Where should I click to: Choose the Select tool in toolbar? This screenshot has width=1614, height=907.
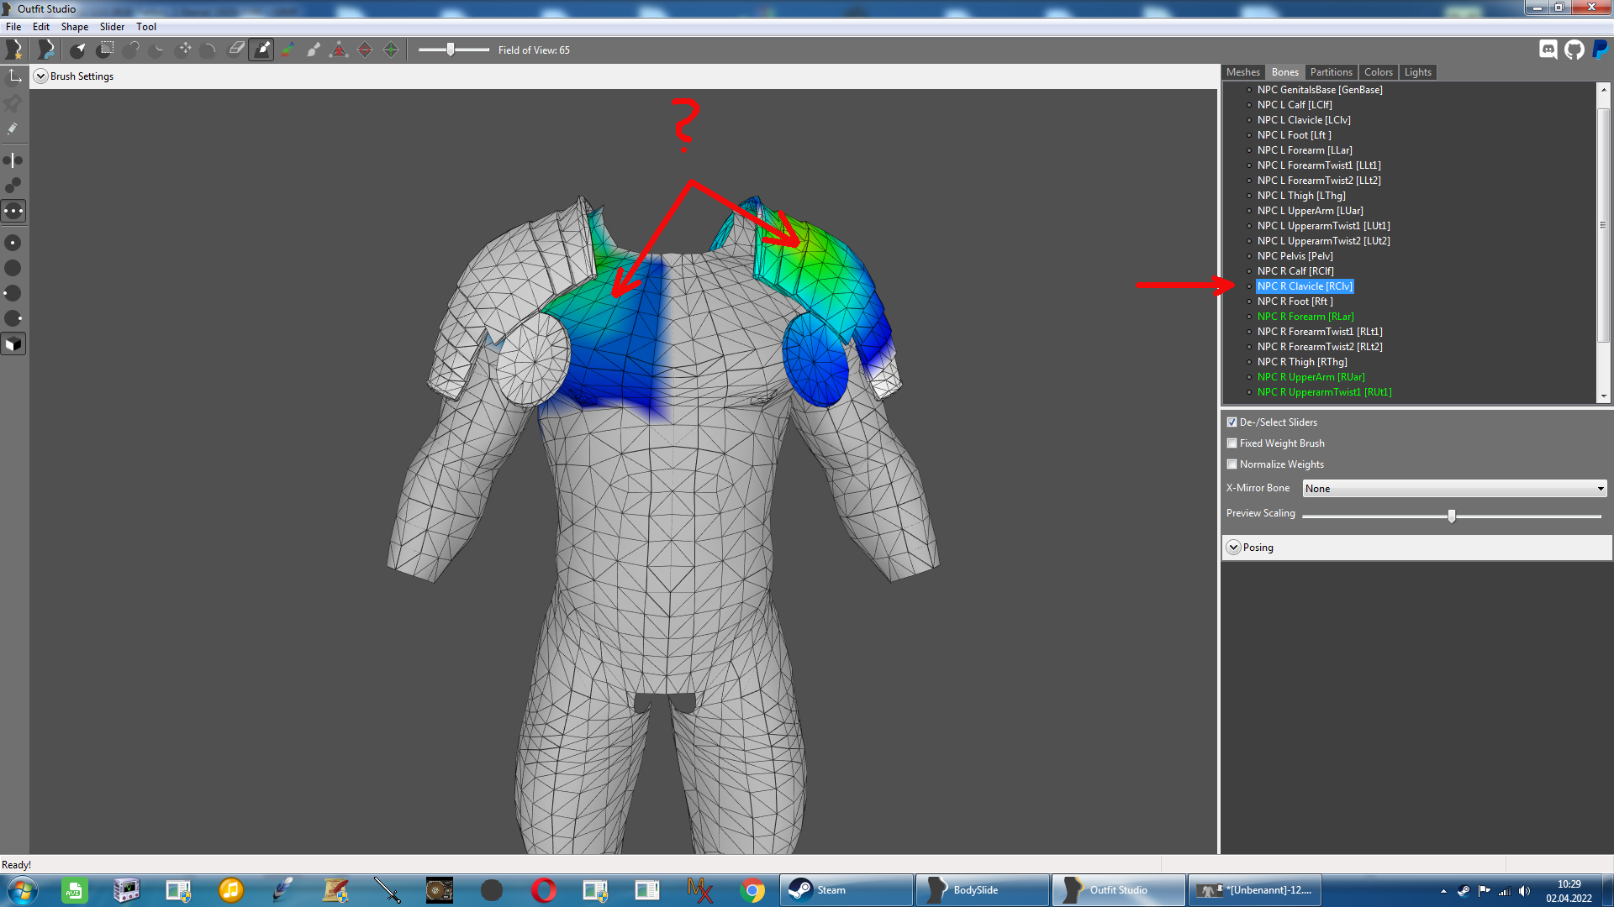[x=78, y=50]
